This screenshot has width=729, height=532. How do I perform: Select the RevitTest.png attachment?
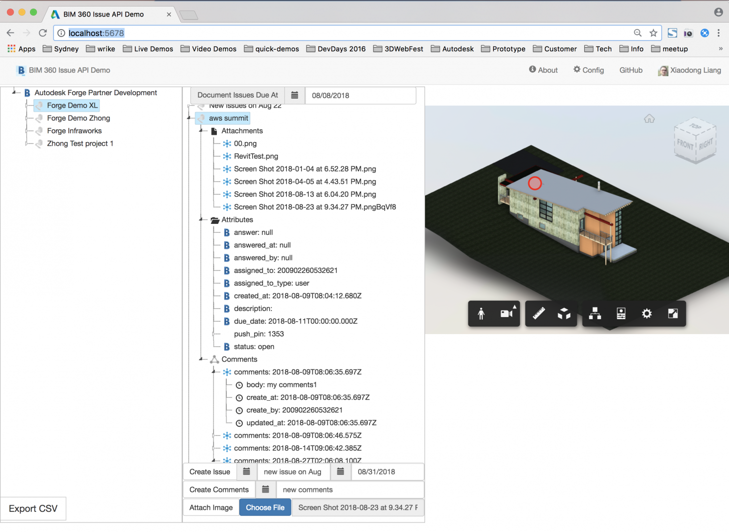(256, 156)
